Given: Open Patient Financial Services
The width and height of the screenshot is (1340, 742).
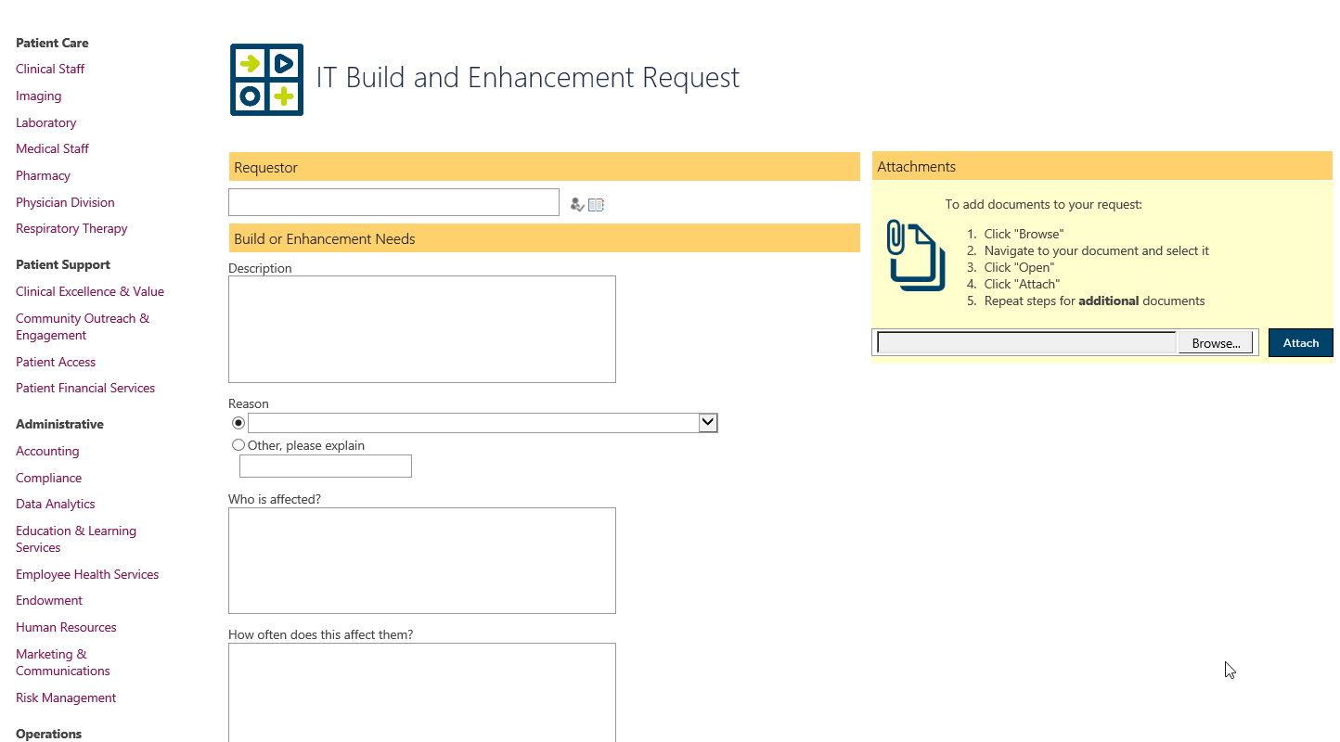Looking at the screenshot, I should tap(84, 388).
